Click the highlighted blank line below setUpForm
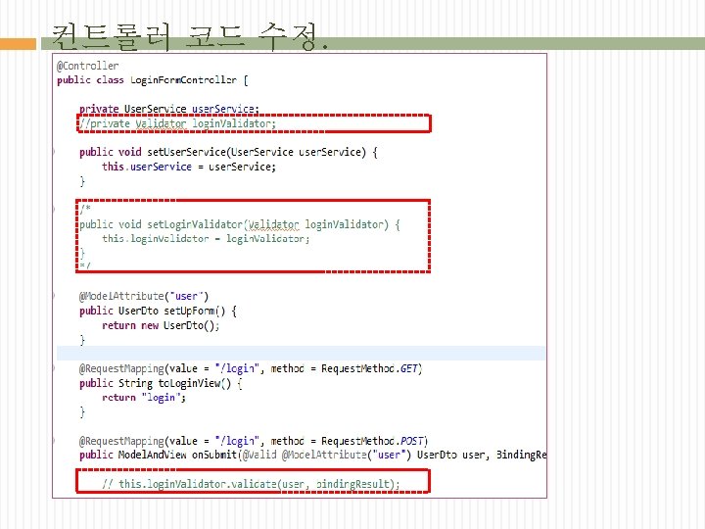705x529 pixels. [301, 353]
